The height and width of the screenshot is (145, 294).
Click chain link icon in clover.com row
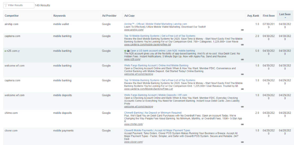[242, 142]
